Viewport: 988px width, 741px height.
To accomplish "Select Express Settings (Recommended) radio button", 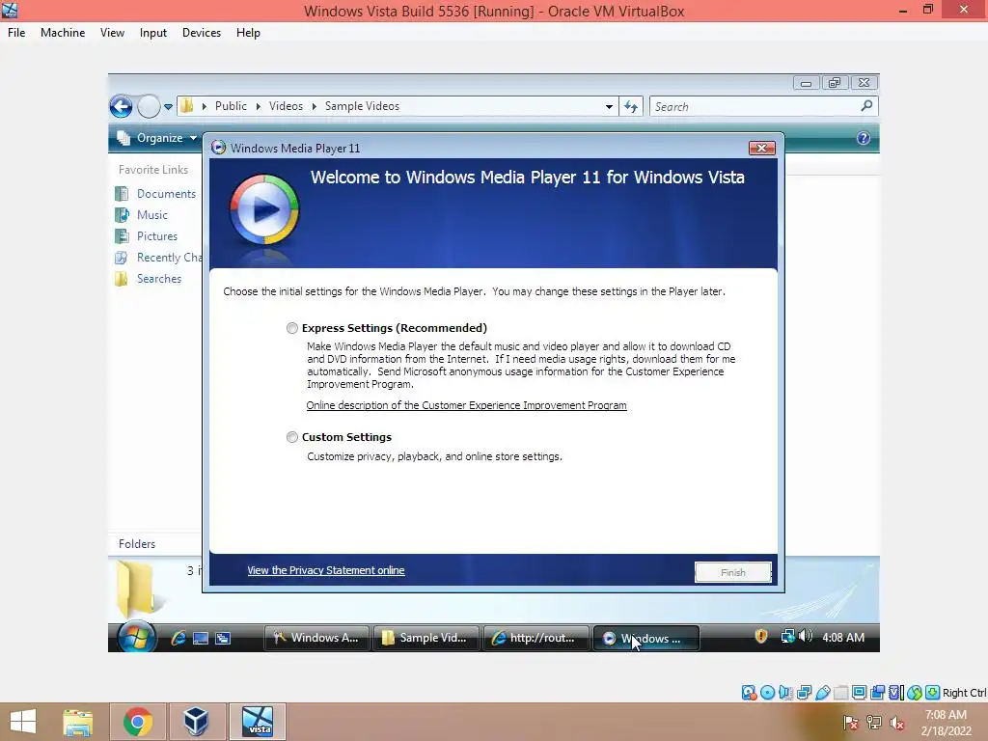I will click(291, 328).
